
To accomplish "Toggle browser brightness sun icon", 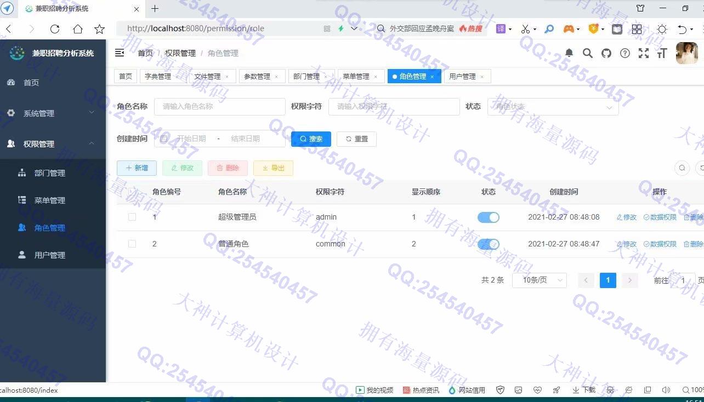I will tap(662, 29).
